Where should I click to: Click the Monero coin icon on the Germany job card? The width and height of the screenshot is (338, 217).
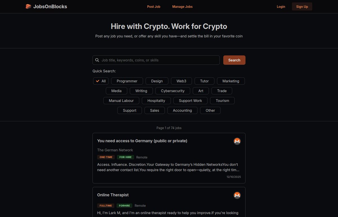pyautogui.click(x=237, y=141)
